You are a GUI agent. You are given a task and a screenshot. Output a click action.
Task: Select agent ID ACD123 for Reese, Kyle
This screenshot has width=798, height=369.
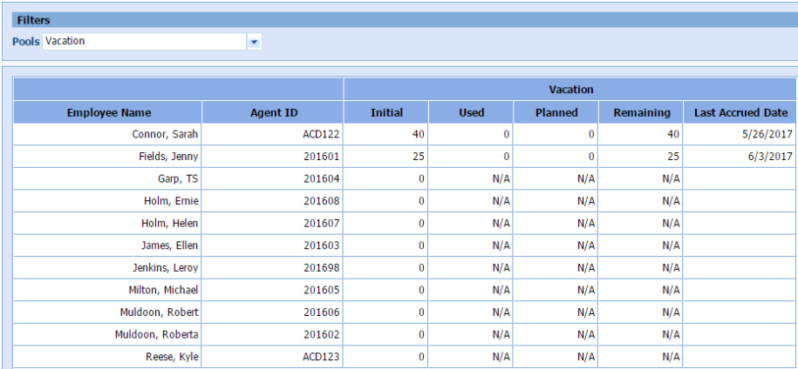(x=321, y=356)
